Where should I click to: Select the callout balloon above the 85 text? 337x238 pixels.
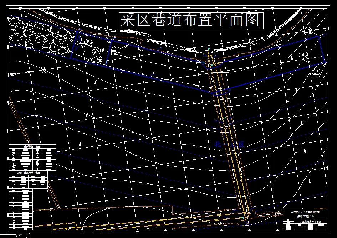[x=96, y=51]
